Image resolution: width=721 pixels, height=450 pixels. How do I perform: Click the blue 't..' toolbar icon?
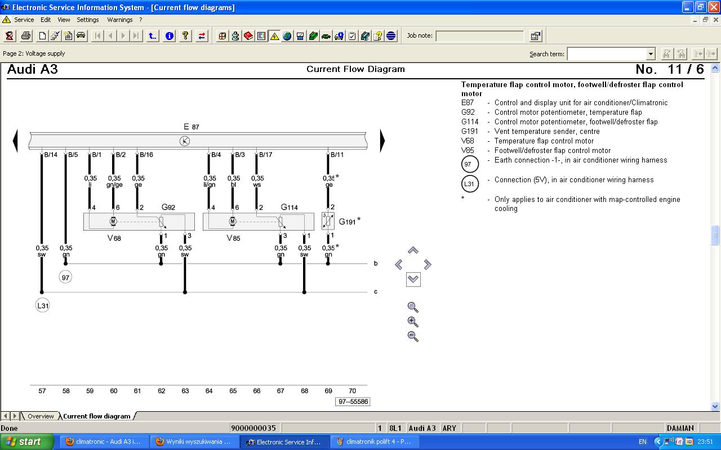[x=153, y=36]
